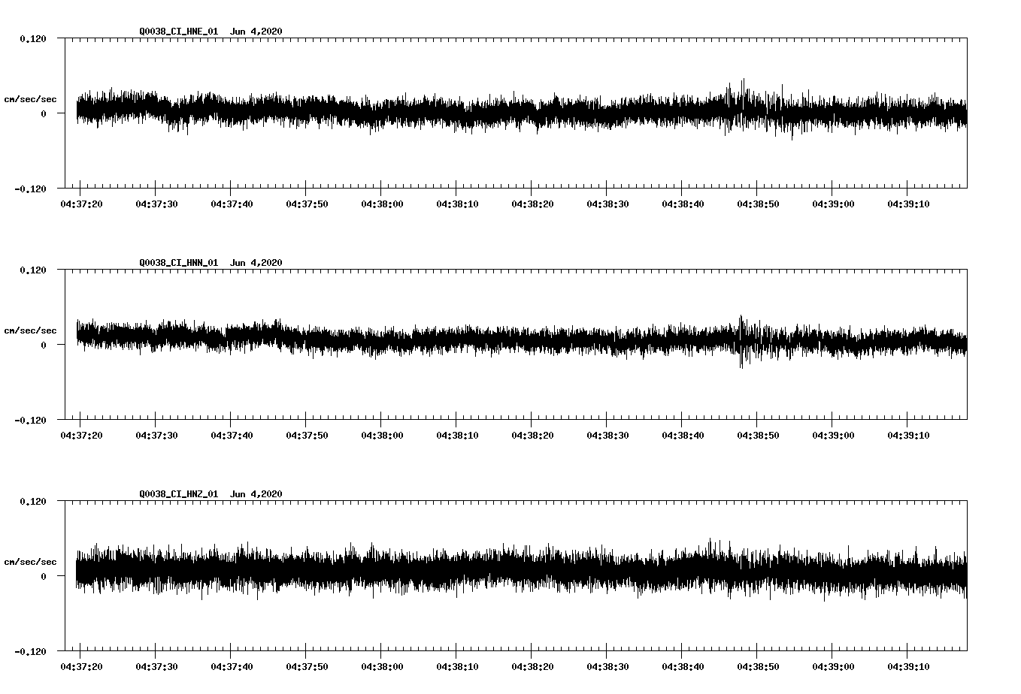The image size is (1021, 694).
Task: Click the -0.120 lower limit on HNE plot
Action: click(30, 189)
